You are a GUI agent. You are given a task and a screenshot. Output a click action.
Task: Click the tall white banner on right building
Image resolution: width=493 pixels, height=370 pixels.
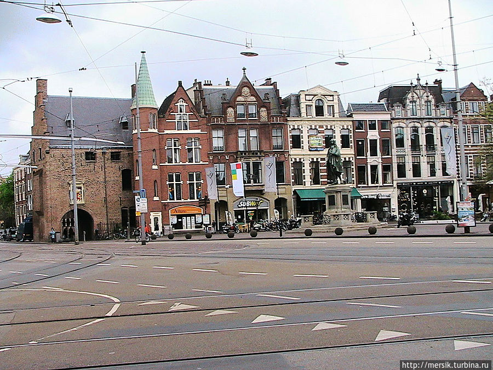[x=448, y=149]
